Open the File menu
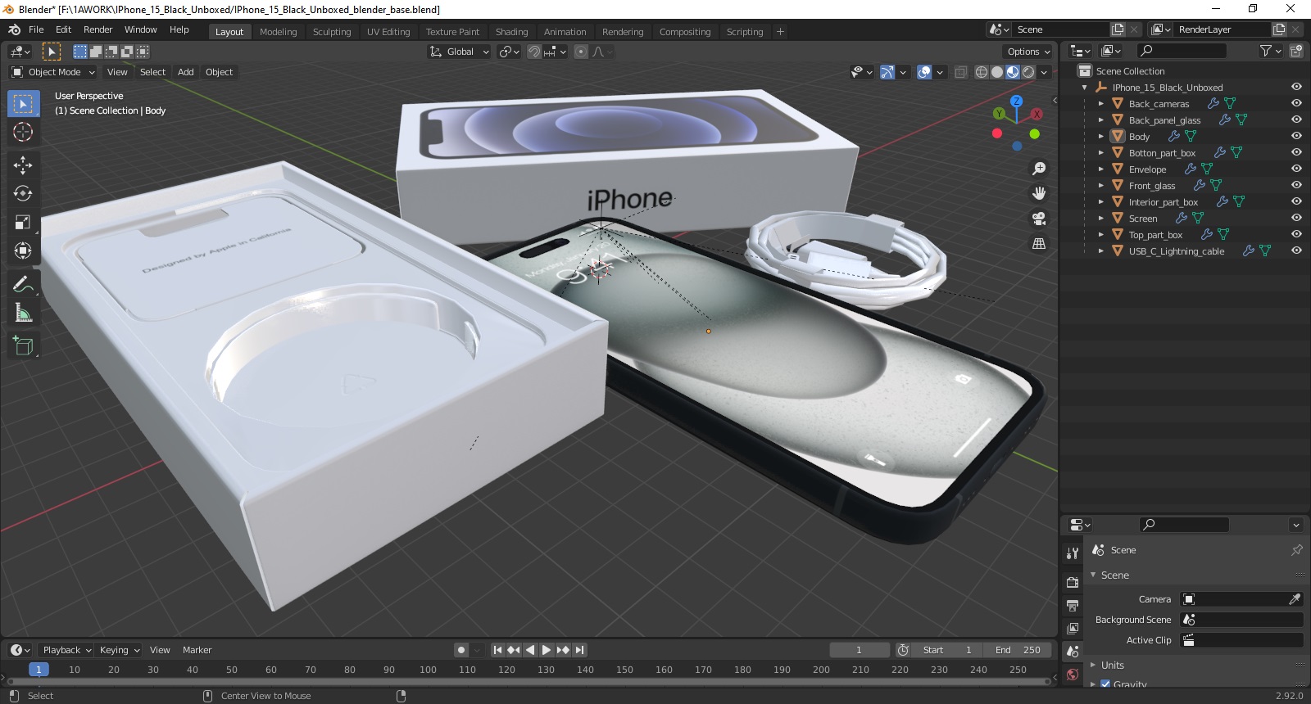 [36, 29]
